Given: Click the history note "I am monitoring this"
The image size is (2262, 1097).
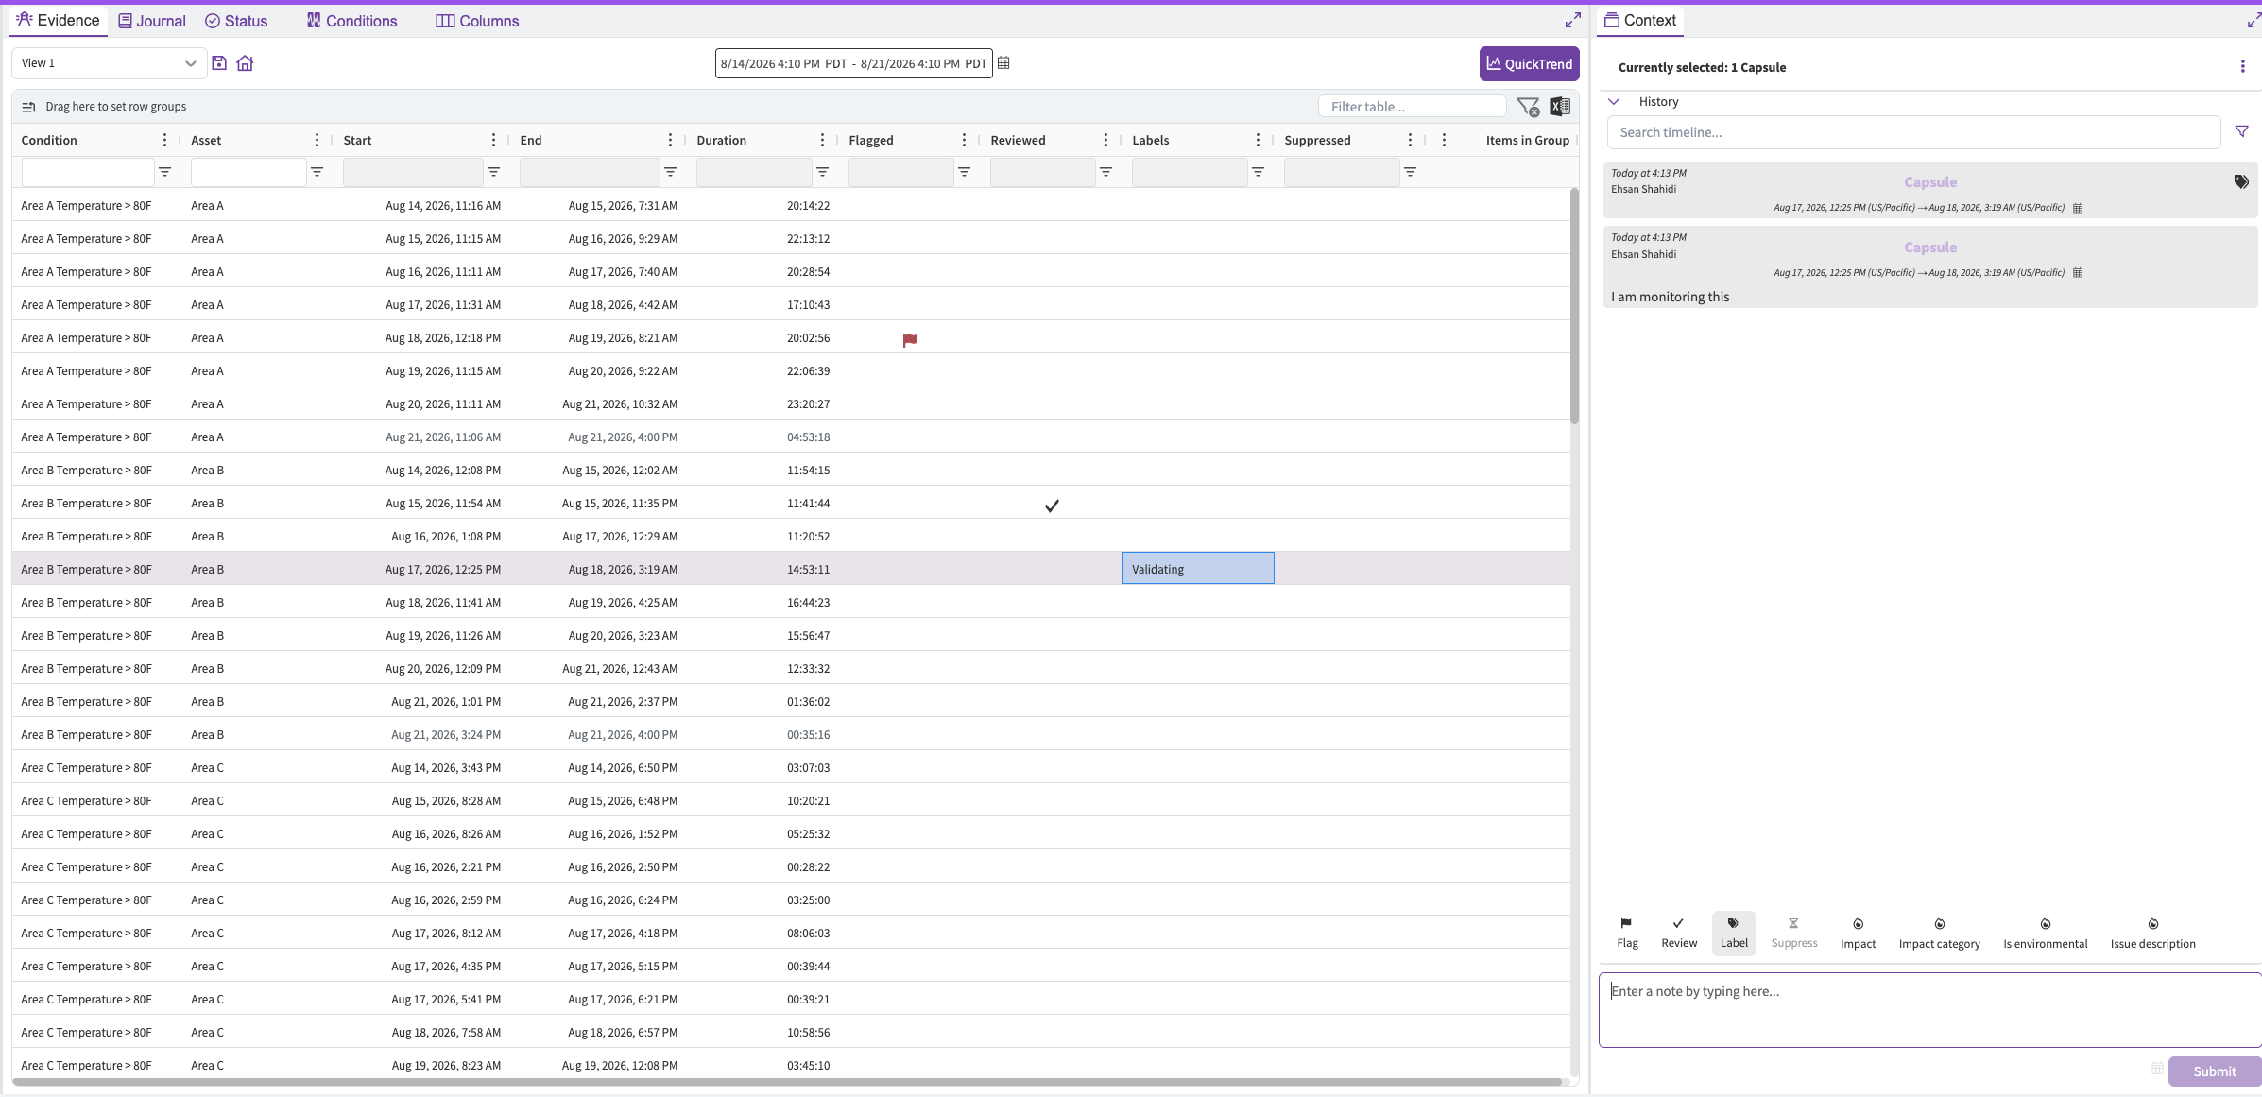Looking at the screenshot, I should [x=1670, y=297].
